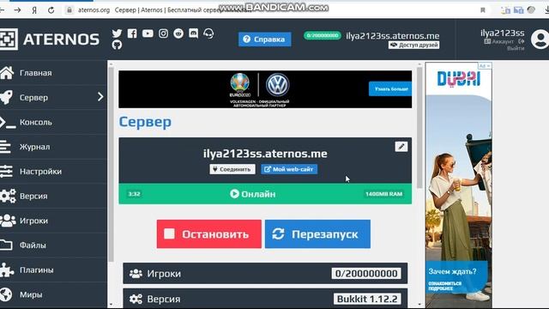This screenshot has height=309, width=549.
Task: Click Узнать больше on Volkswagen ad
Action: click(x=390, y=89)
